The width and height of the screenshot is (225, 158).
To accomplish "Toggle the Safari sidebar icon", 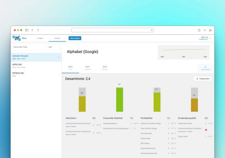I will [x=27, y=30].
